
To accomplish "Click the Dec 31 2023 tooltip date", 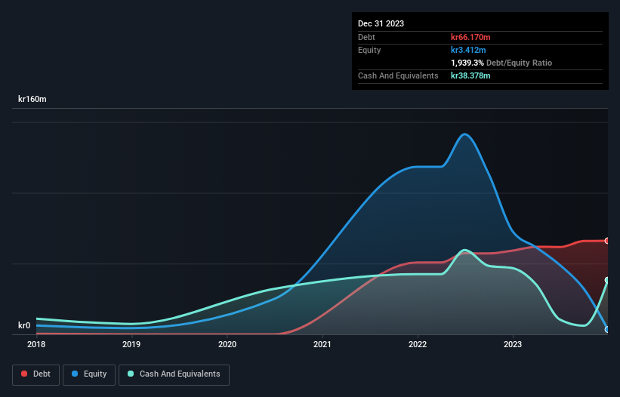I will pos(381,23).
